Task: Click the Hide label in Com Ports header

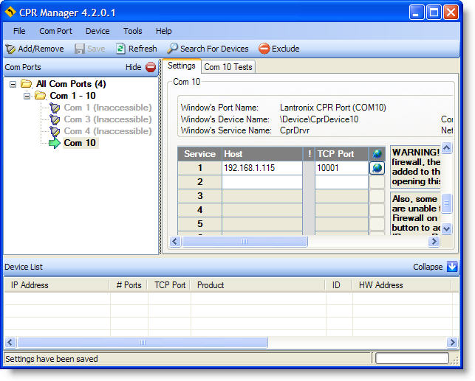Action: 133,67
